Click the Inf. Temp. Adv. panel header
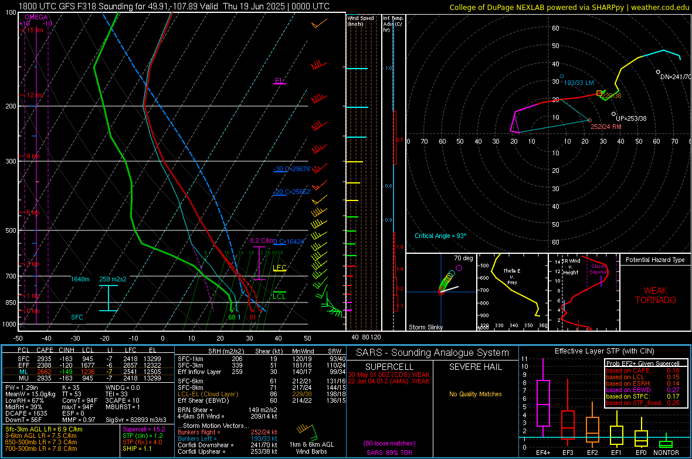This screenshot has height=459, width=692. (x=393, y=24)
